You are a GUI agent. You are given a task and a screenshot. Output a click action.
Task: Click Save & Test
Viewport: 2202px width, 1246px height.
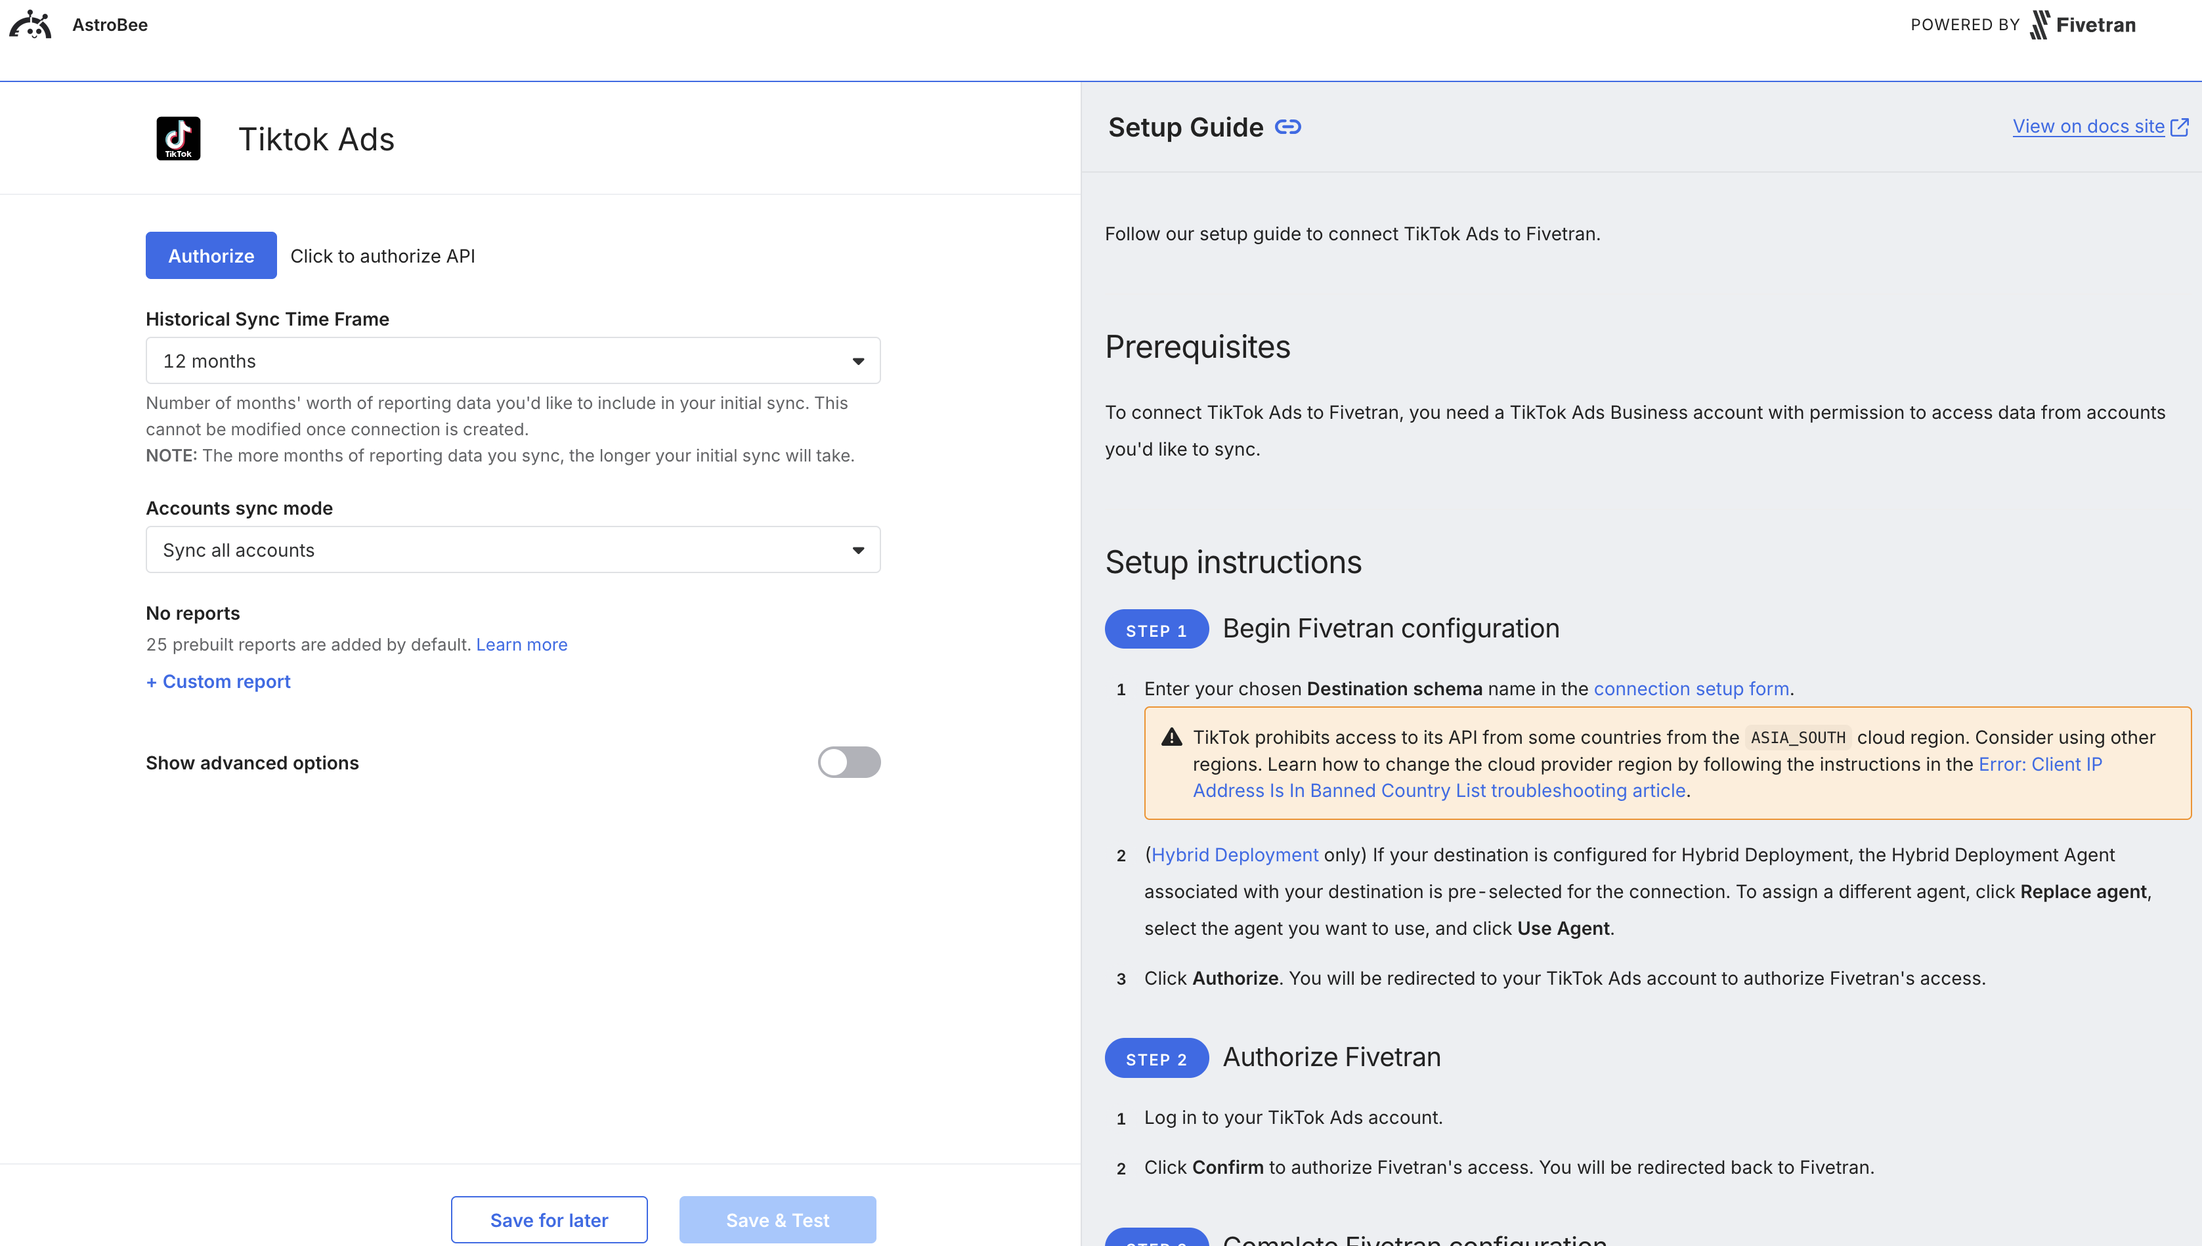pyautogui.click(x=777, y=1220)
